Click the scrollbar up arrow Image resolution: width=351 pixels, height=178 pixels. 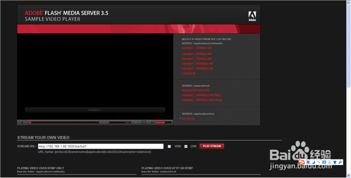(x=349, y=2)
